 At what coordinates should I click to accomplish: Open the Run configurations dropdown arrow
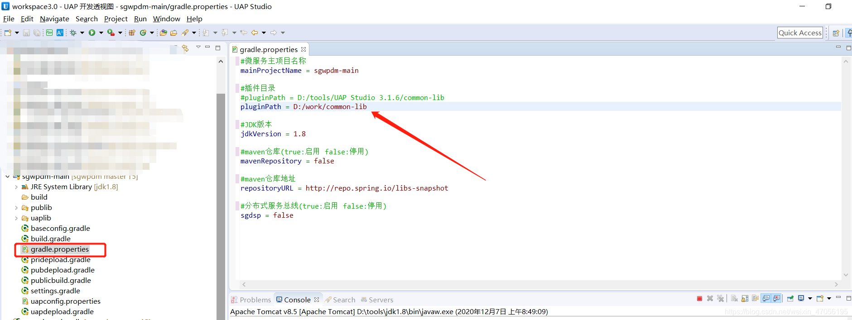(x=101, y=33)
